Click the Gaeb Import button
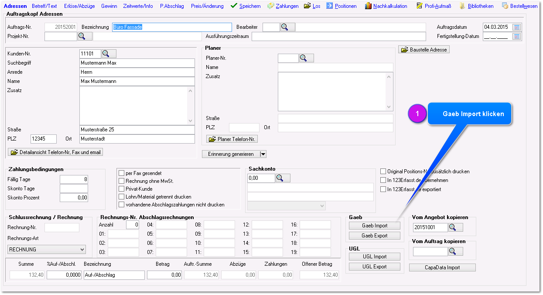The width and height of the screenshot is (543, 295). tap(375, 226)
